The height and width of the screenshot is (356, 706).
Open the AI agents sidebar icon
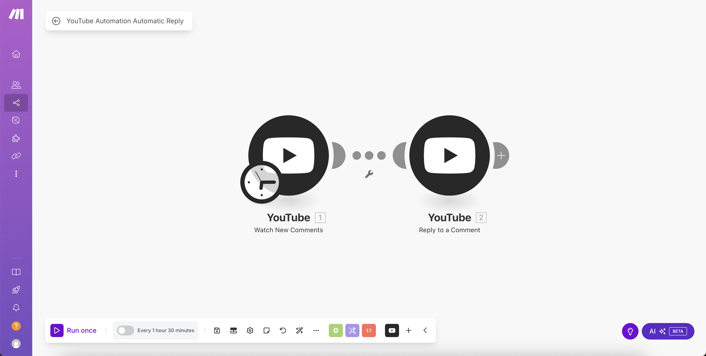tap(16, 120)
